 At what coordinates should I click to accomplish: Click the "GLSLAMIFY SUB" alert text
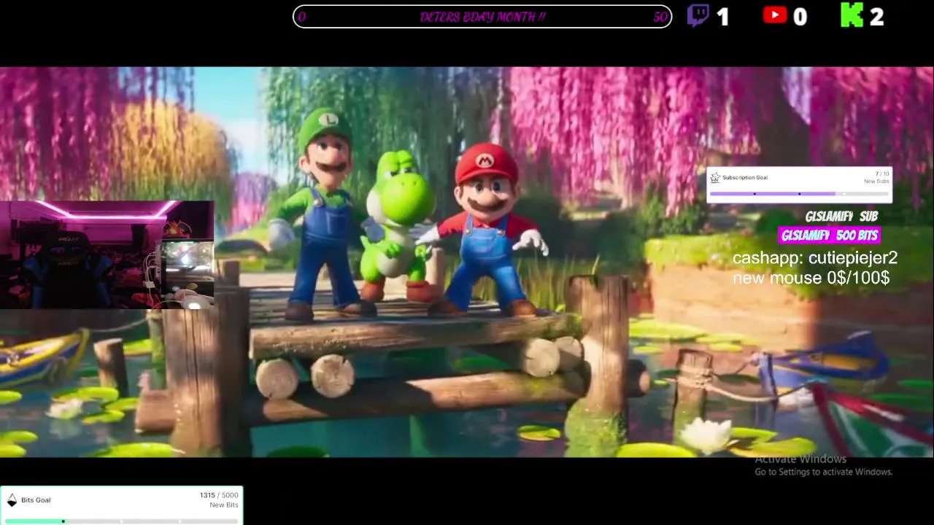(x=841, y=217)
